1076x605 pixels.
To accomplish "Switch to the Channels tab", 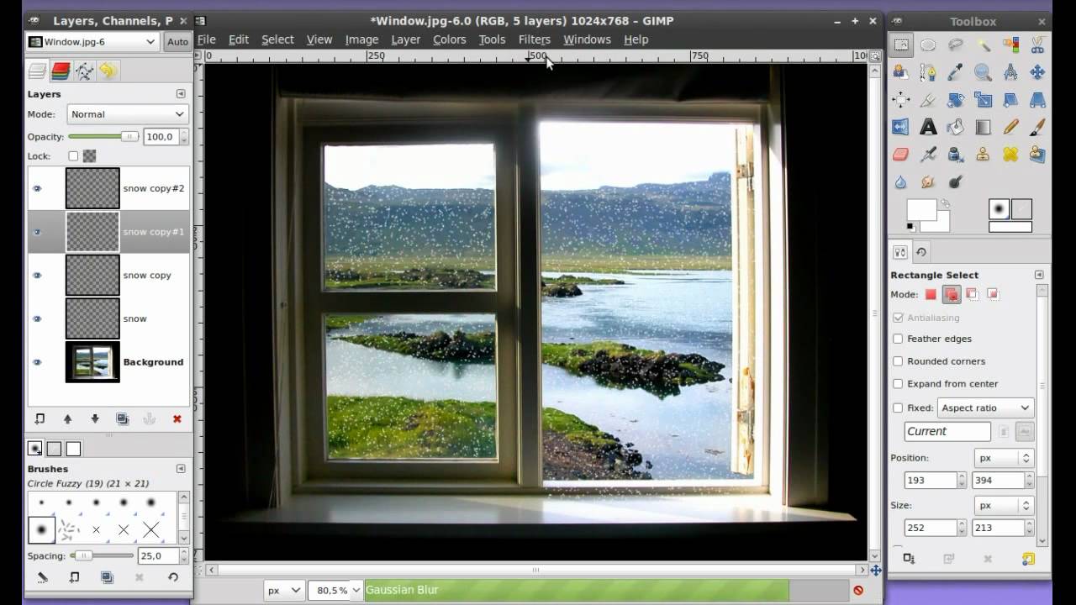I will [x=61, y=71].
